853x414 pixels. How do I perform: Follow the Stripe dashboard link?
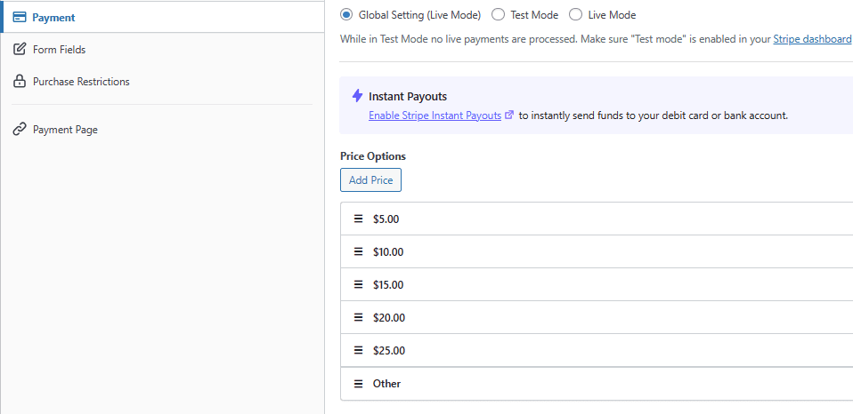(x=812, y=40)
